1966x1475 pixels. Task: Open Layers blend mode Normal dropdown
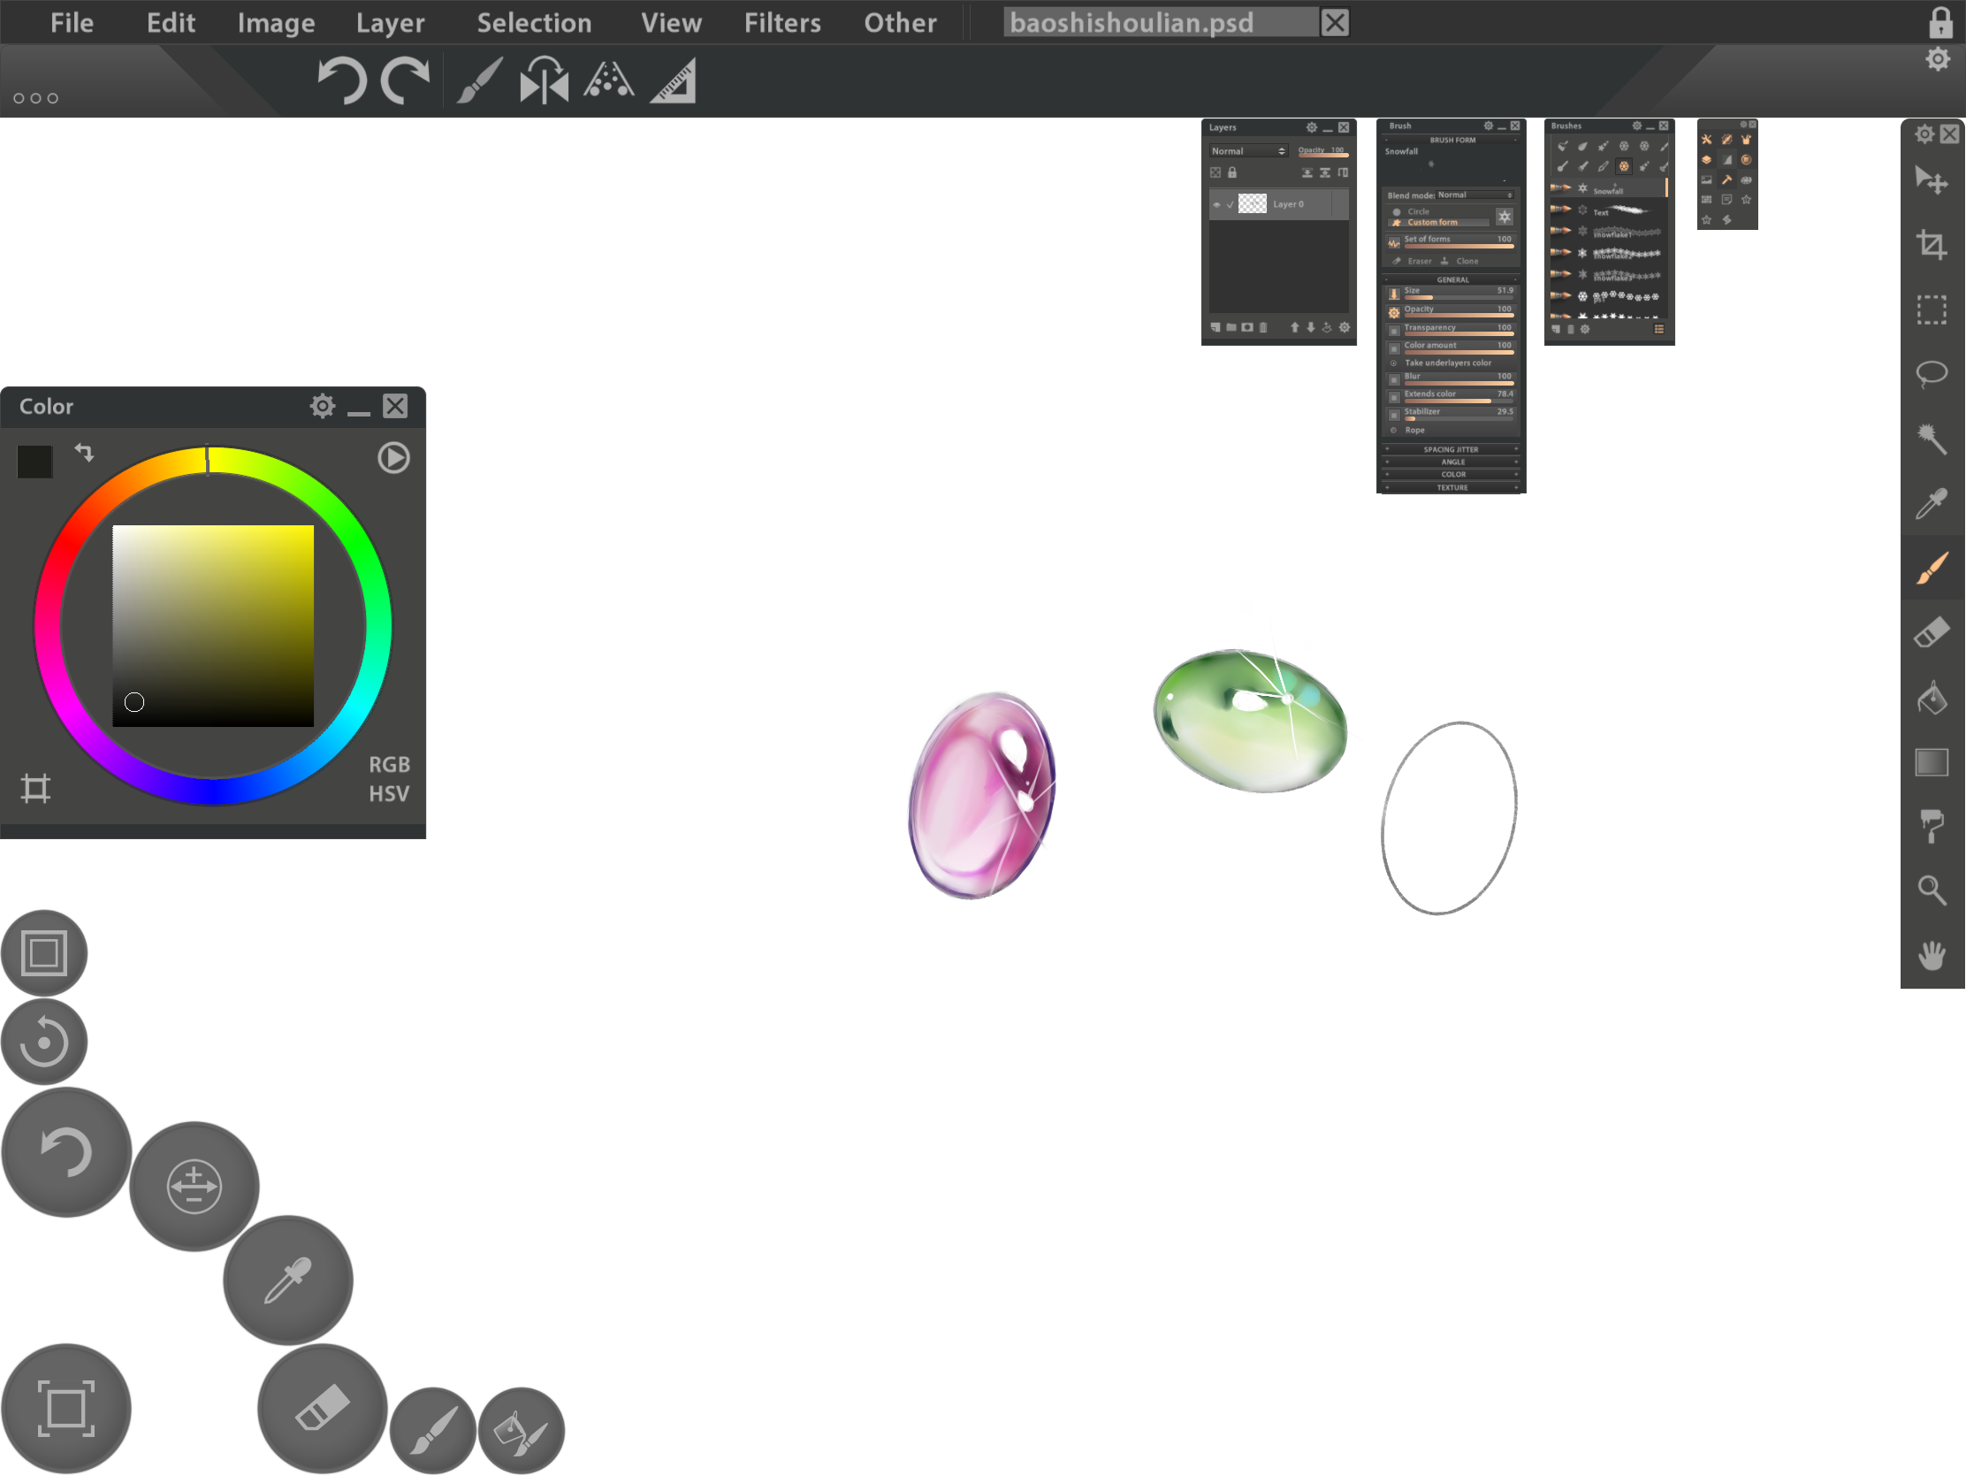click(1248, 151)
